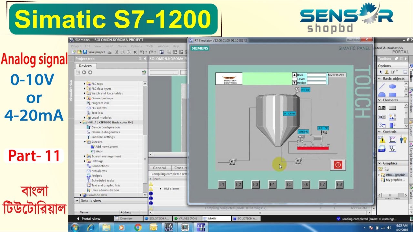Select the Alarm view control in the Toolbox
The height and width of the screenshot is (232, 413).
pos(382,140)
